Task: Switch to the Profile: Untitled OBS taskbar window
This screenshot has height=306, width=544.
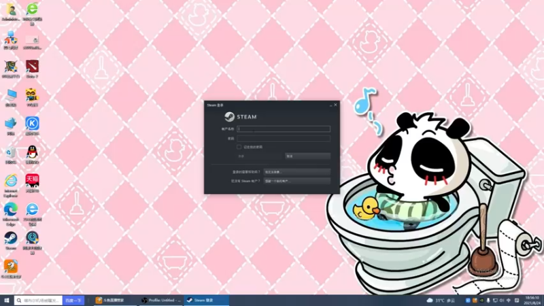Action: click(160, 301)
